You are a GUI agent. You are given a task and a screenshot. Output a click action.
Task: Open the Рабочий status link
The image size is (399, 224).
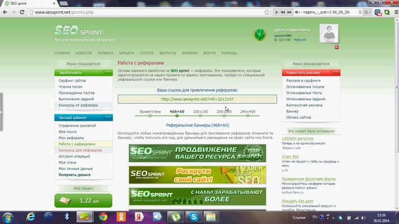point(300,40)
